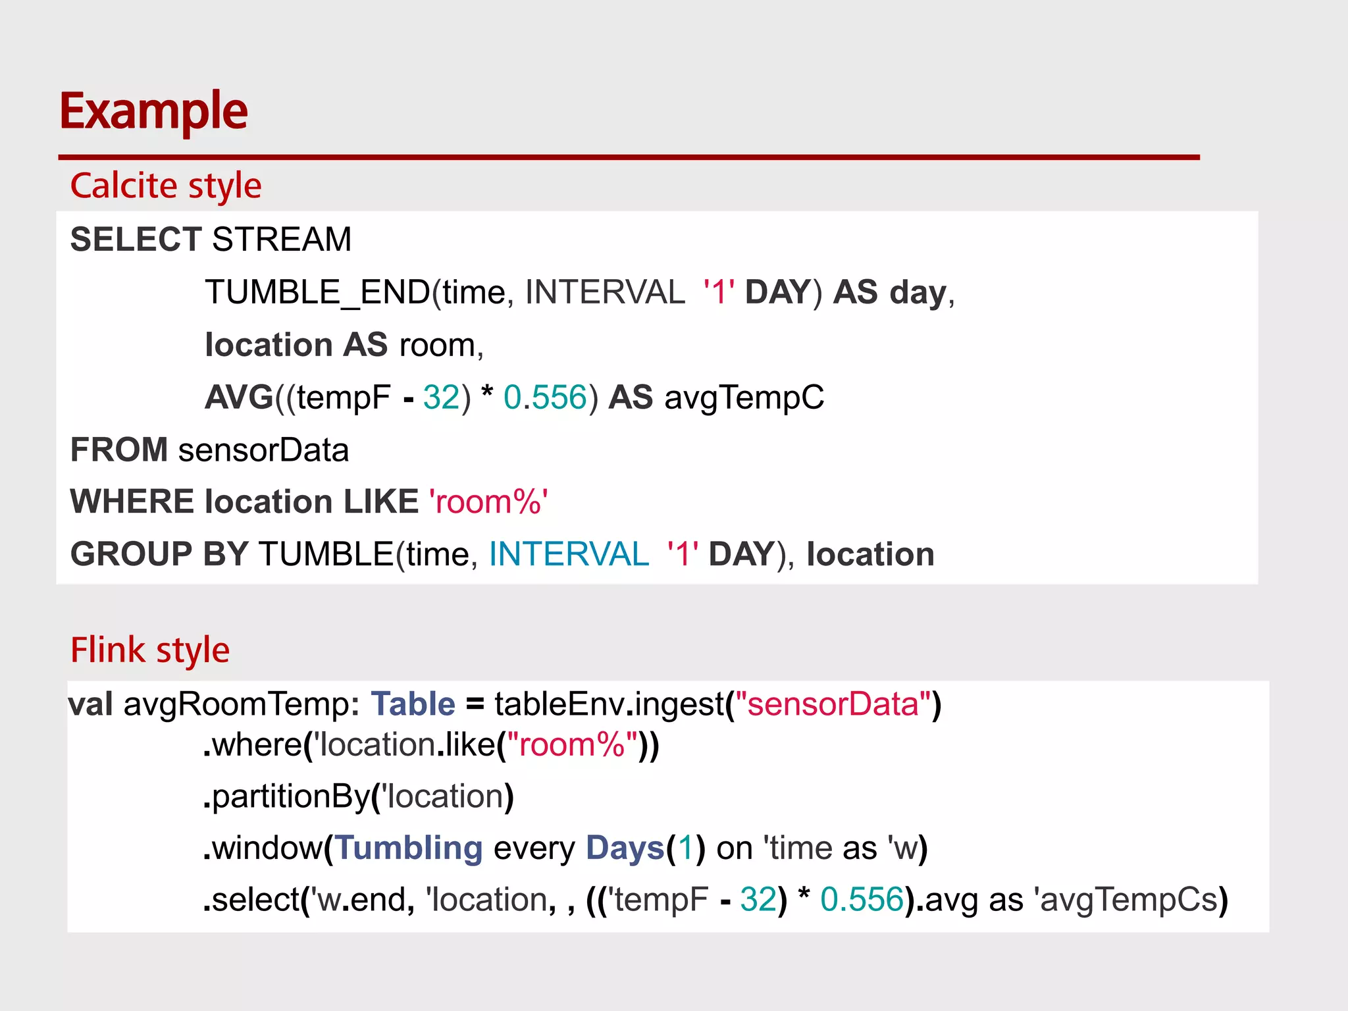Click the '.window(Tumbling every Days(1)' line
This screenshot has width=1348, height=1011.
coord(565,848)
